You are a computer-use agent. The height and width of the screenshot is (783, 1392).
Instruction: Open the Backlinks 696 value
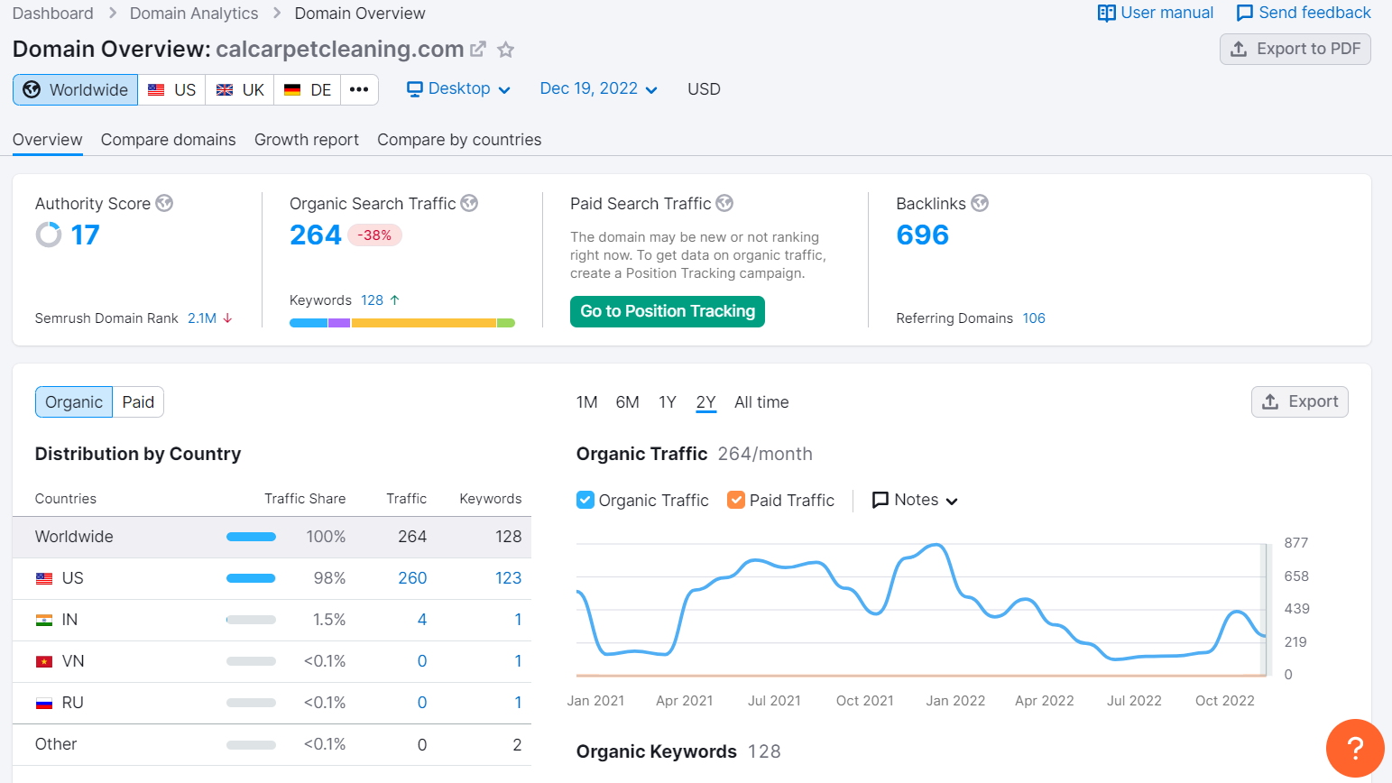click(923, 235)
